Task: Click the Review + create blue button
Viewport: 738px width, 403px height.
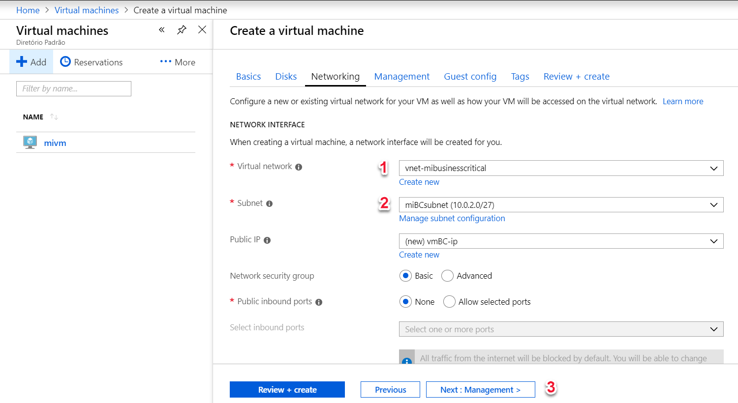Action: click(287, 390)
